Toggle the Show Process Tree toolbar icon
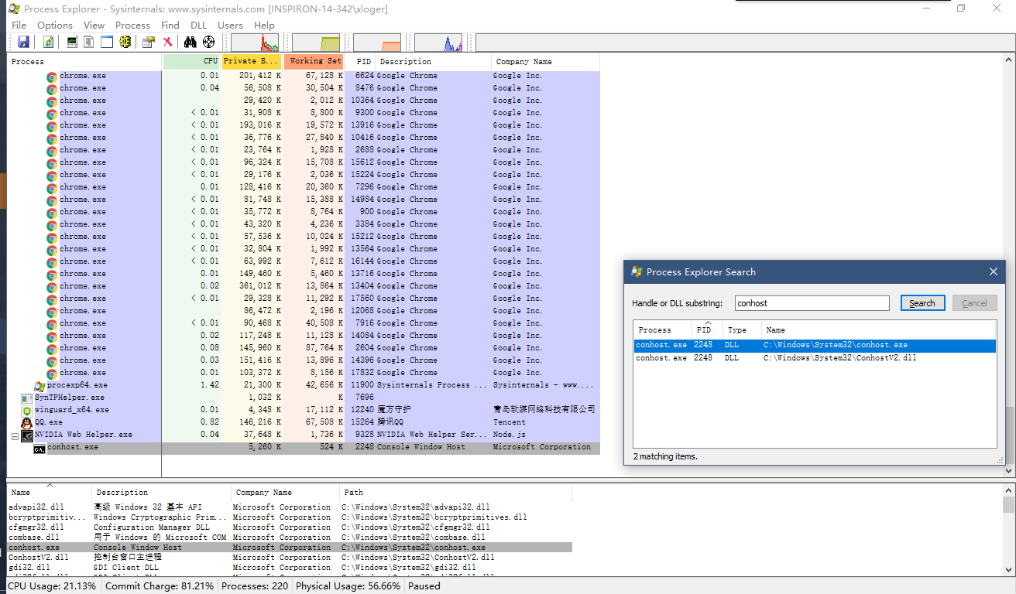The image size is (1016, 594). pyautogui.click(x=89, y=42)
